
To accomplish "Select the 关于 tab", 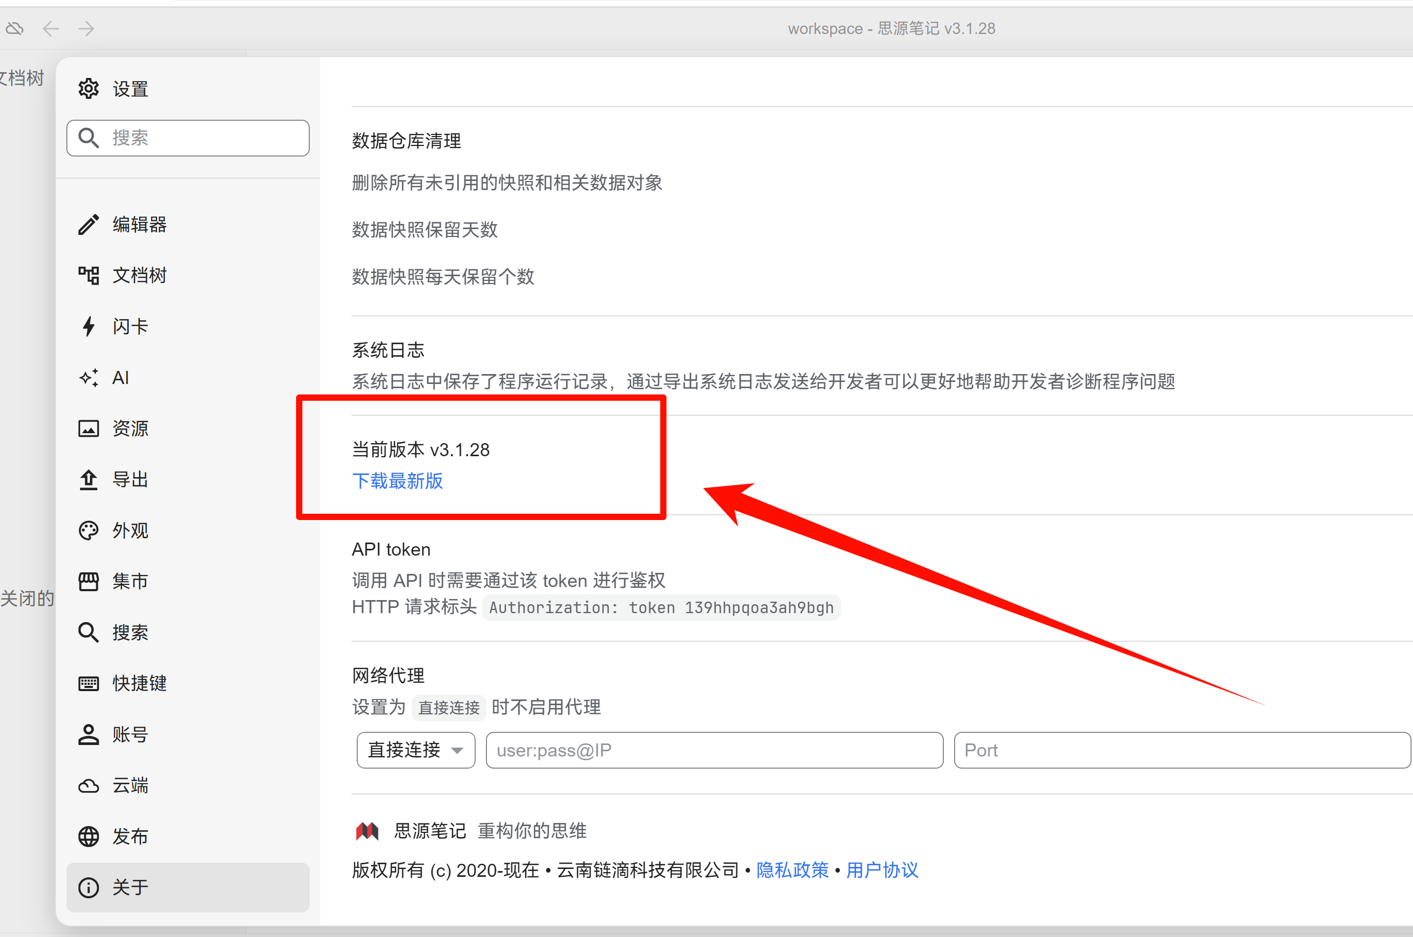I will [188, 887].
